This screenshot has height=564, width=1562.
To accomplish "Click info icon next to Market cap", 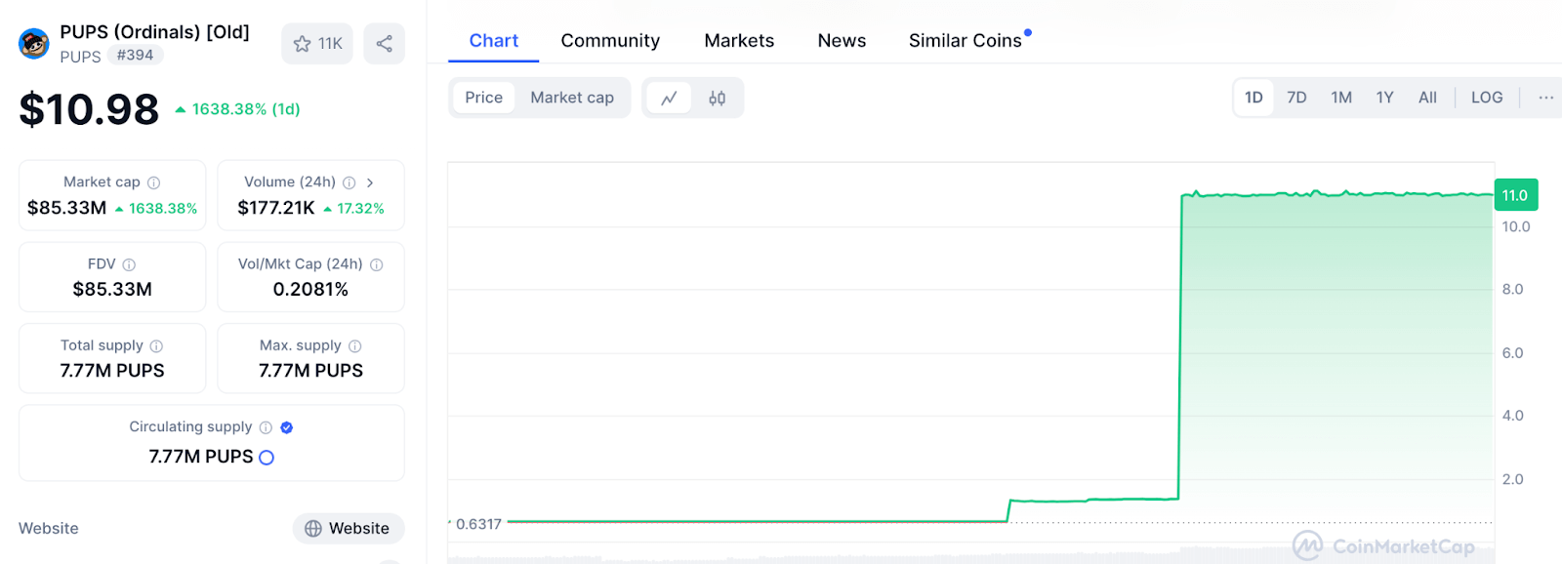I will (154, 182).
